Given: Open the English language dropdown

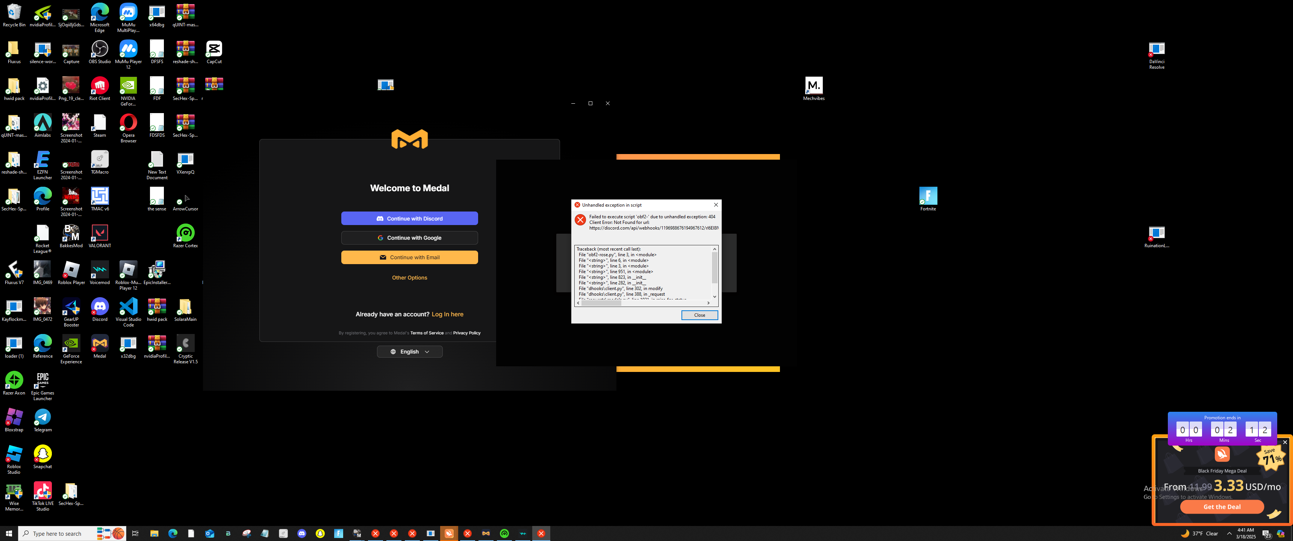Looking at the screenshot, I should click(x=409, y=352).
